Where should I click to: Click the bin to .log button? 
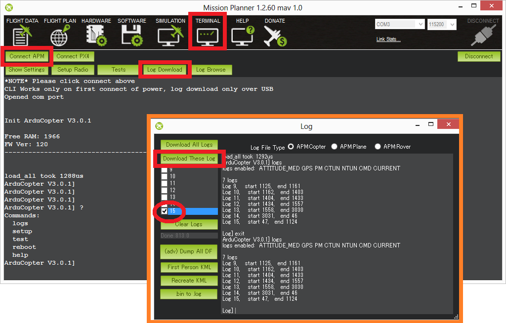tap(189, 294)
